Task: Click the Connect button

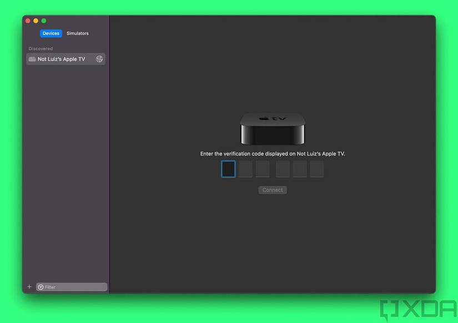Action: 273,190
